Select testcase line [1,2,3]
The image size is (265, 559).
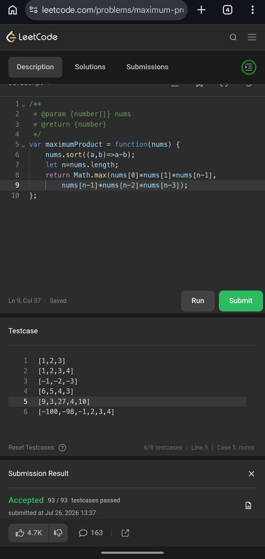(x=52, y=361)
